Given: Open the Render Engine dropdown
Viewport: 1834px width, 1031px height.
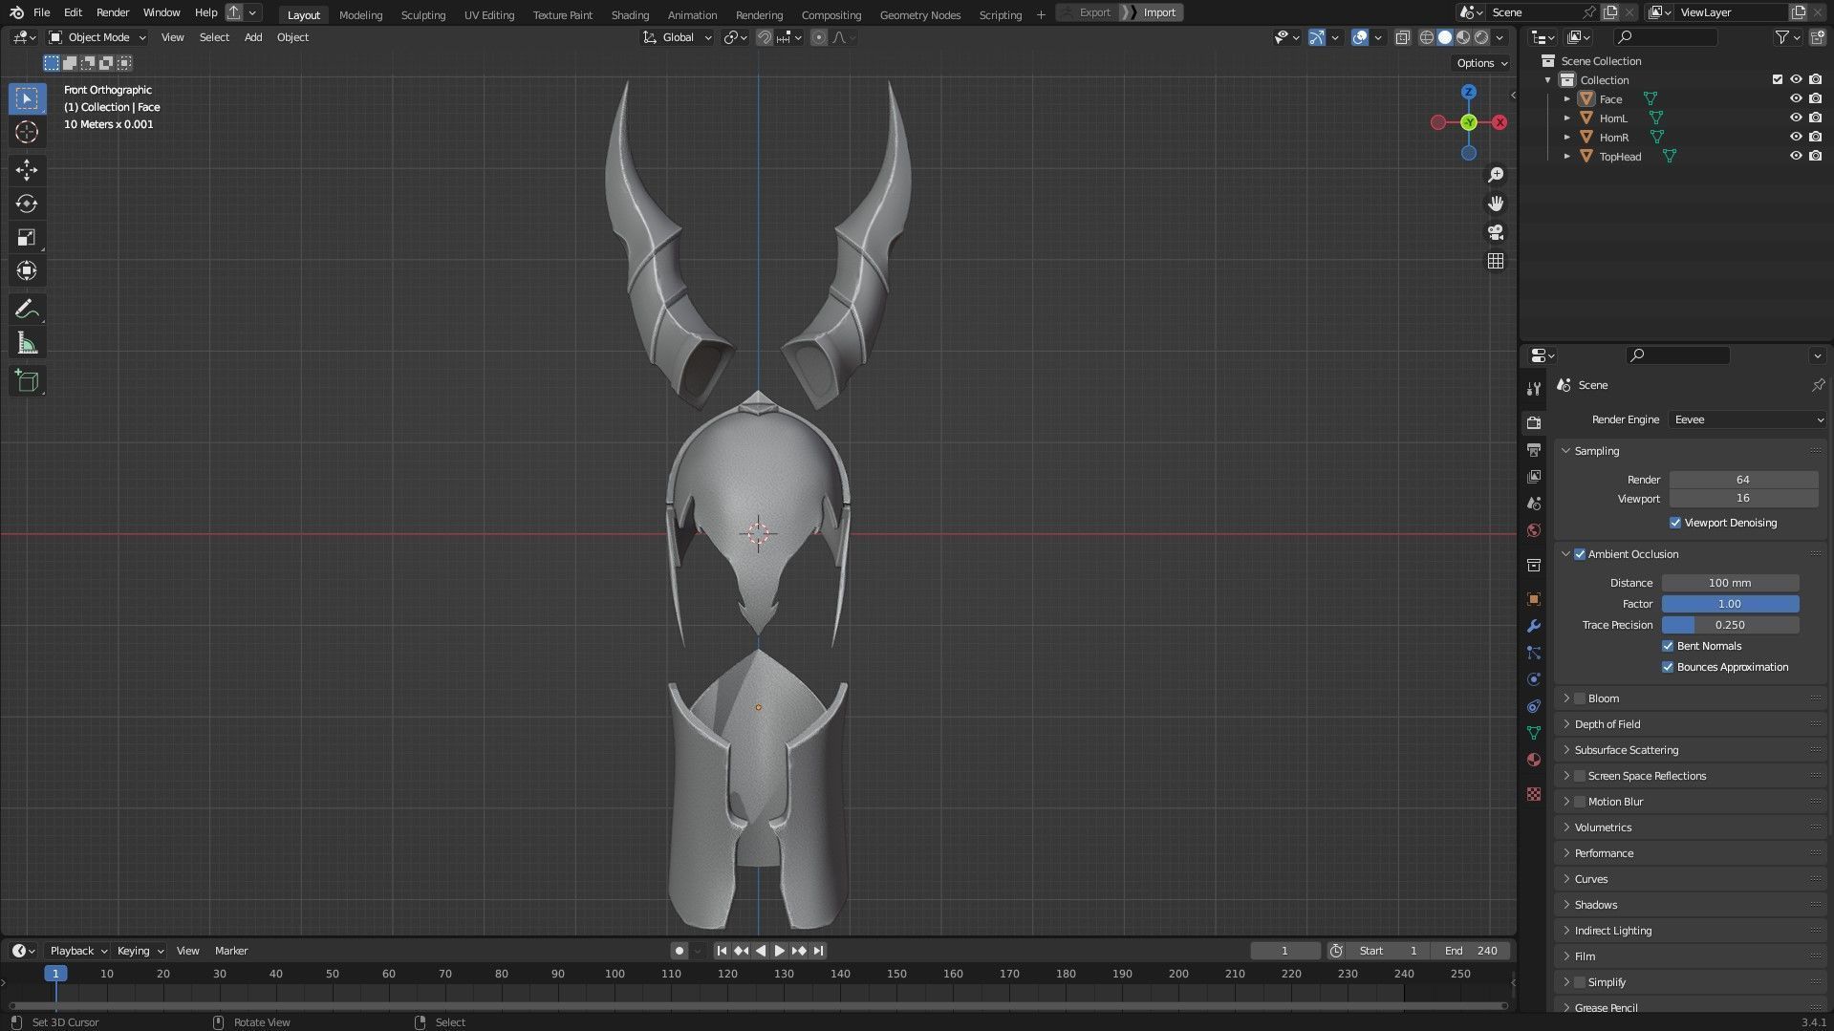Looking at the screenshot, I should point(1747,419).
